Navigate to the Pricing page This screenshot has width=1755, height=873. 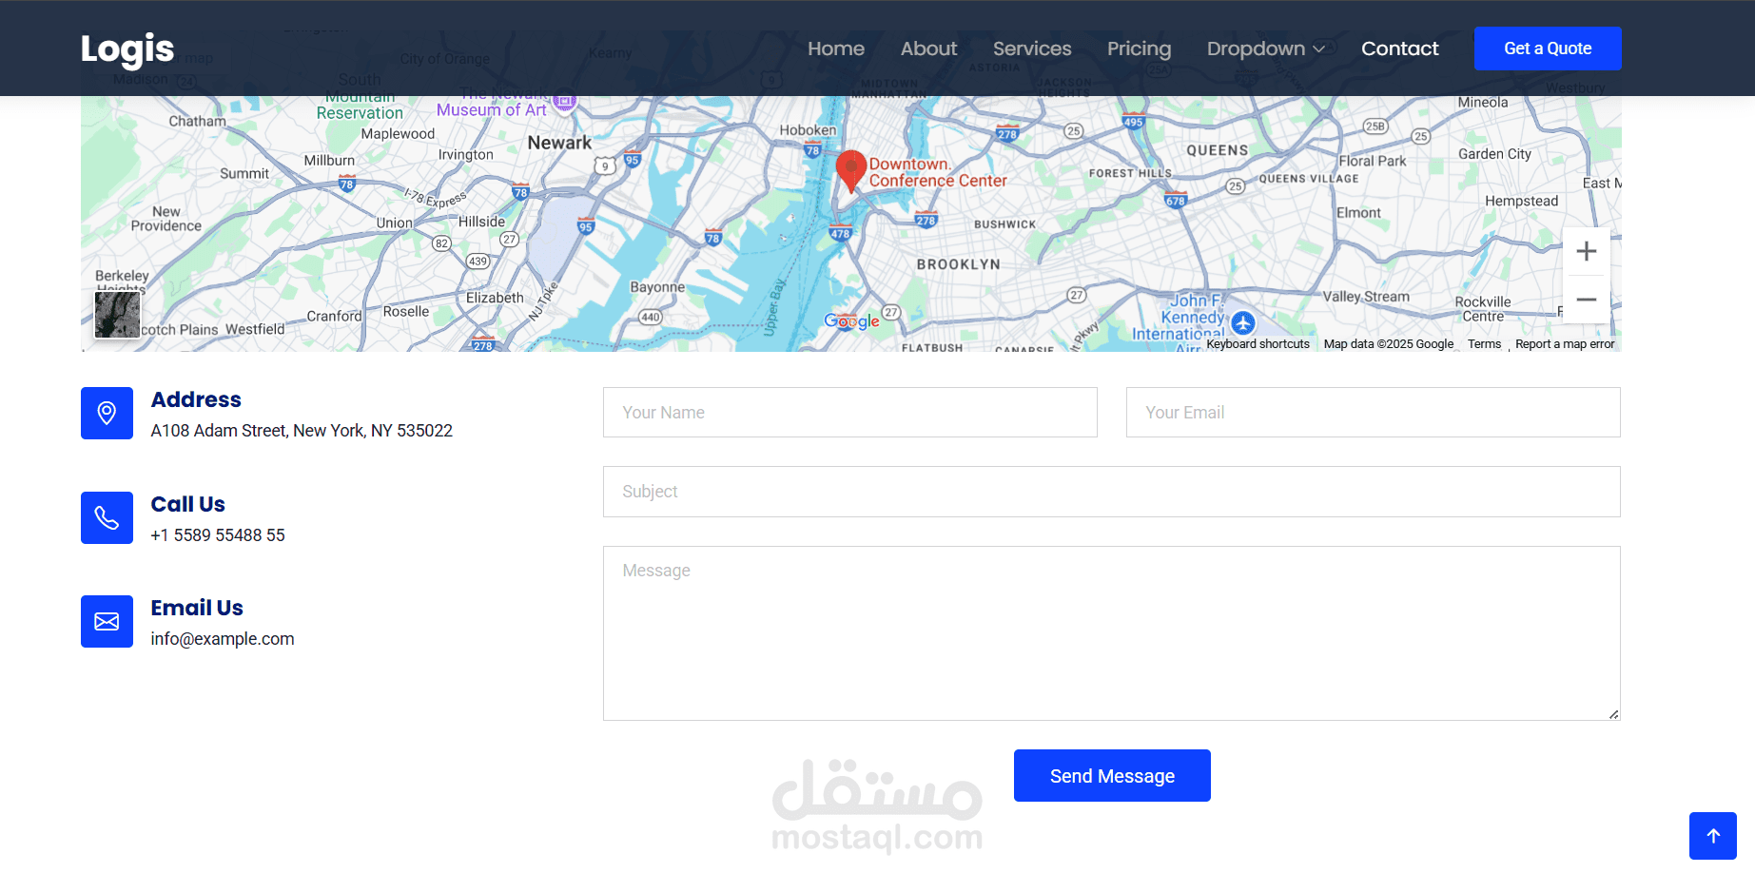(1139, 48)
